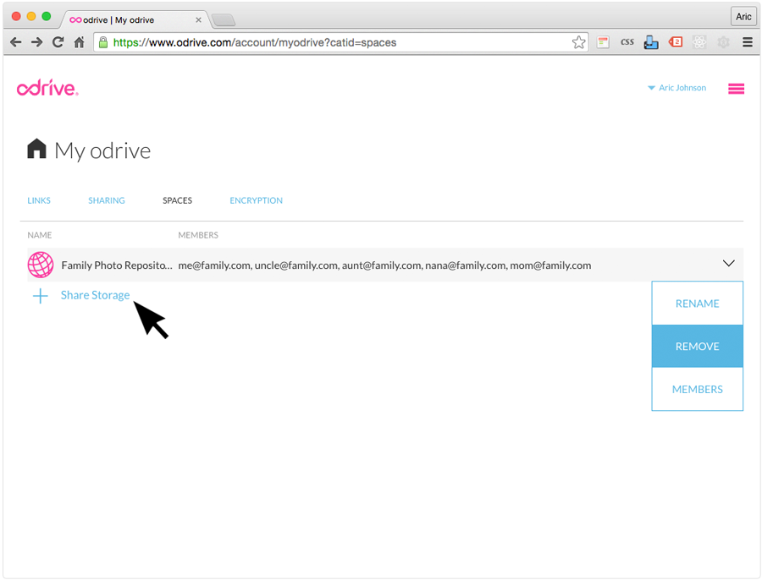Click the greyed gear extension icon

pos(723,42)
